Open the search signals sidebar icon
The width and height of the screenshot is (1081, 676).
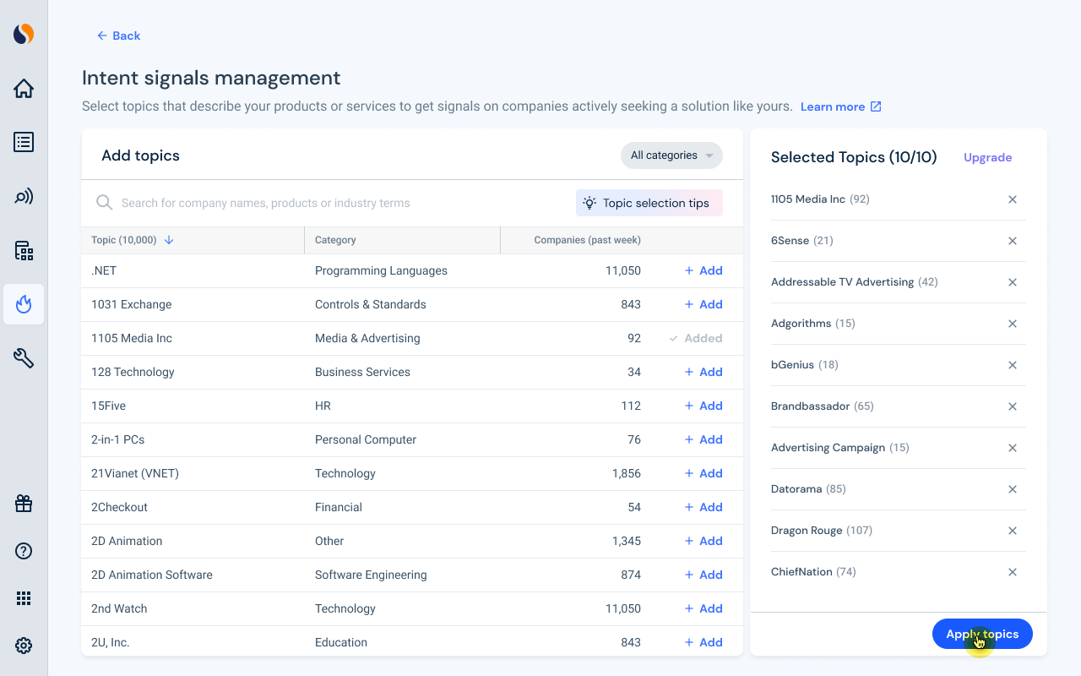click(x=24, y=196)
